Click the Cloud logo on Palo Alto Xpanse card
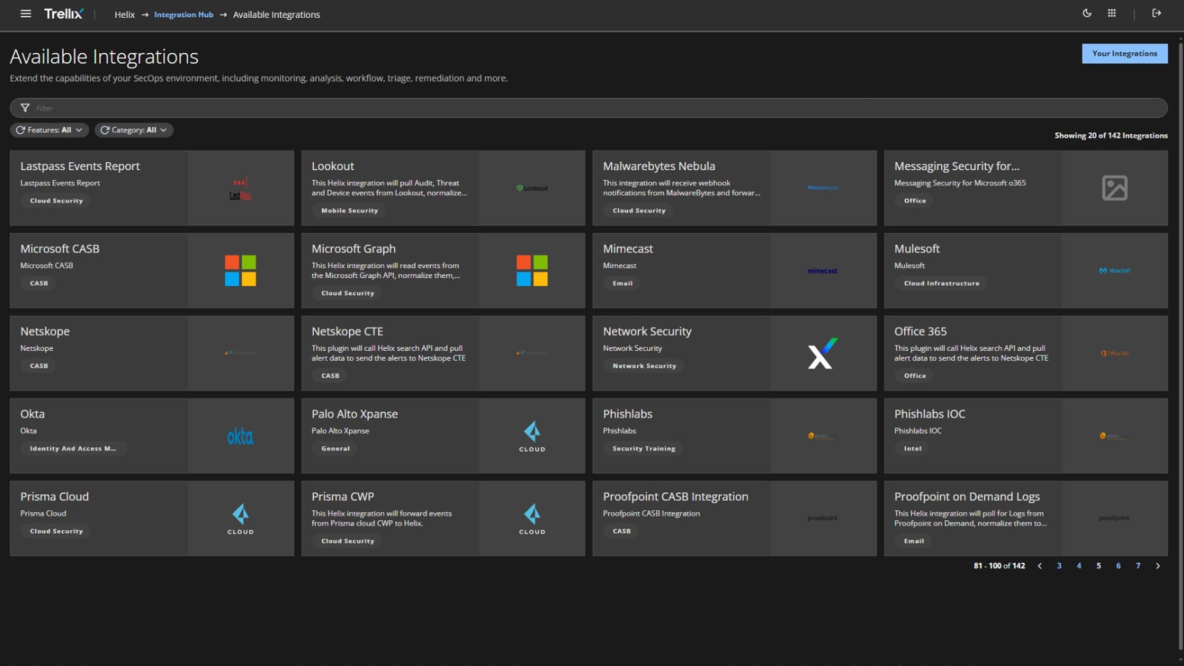 (x=532, y=436)
